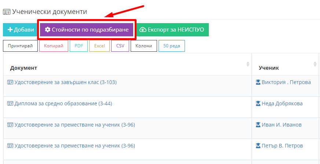This screenshot has width=320, height=164.
Task: Click the document icon in Петър В. Петров's row
Action: (10, 146)
